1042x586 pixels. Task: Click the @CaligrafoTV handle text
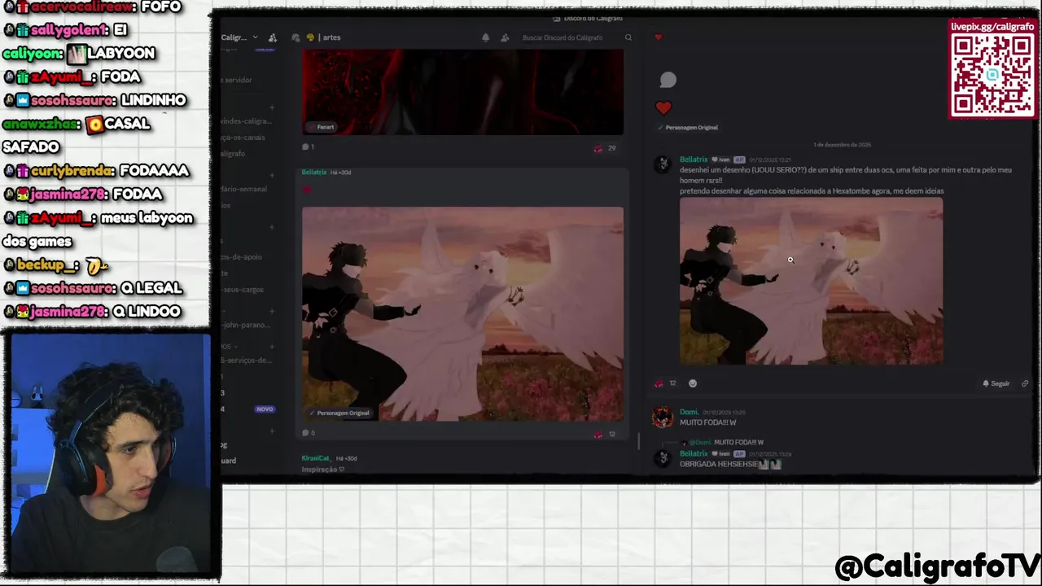(x=937, y=566)
